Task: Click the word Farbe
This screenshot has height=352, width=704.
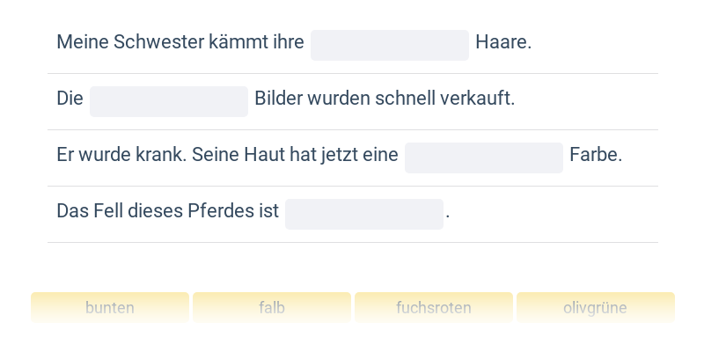Action: tap(595, 155)
